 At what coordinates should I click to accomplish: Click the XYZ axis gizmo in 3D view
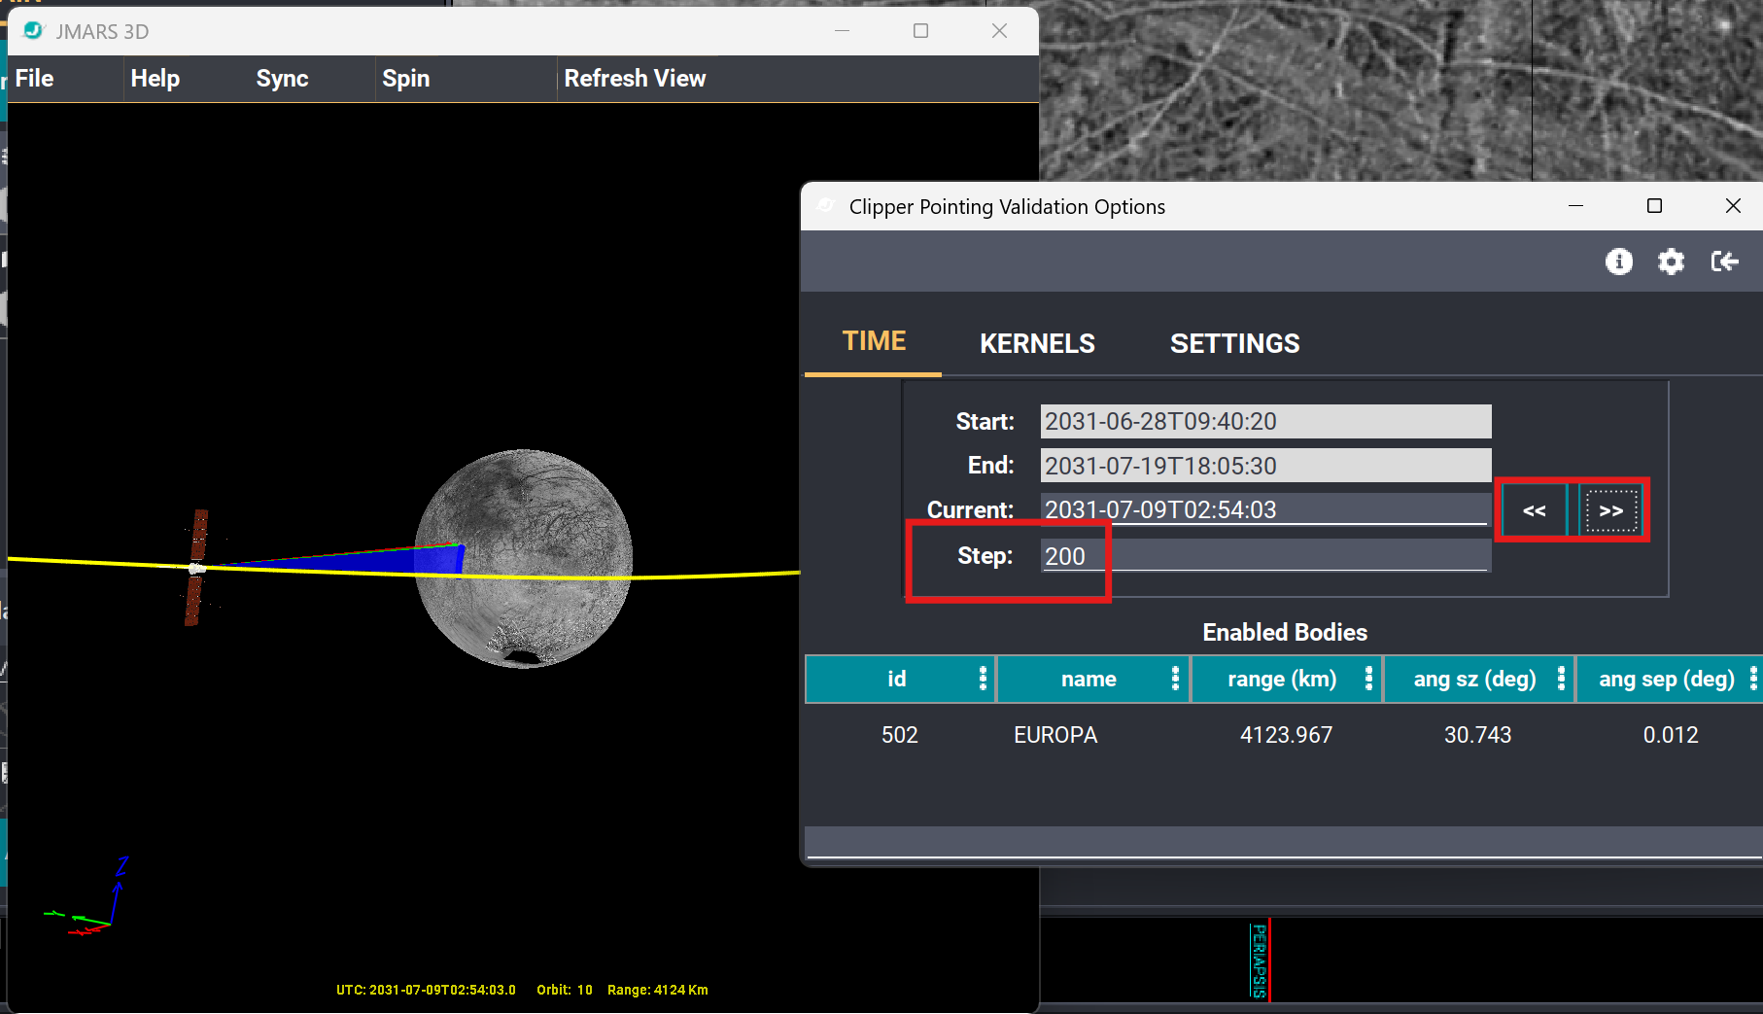[x=87, y=896]
